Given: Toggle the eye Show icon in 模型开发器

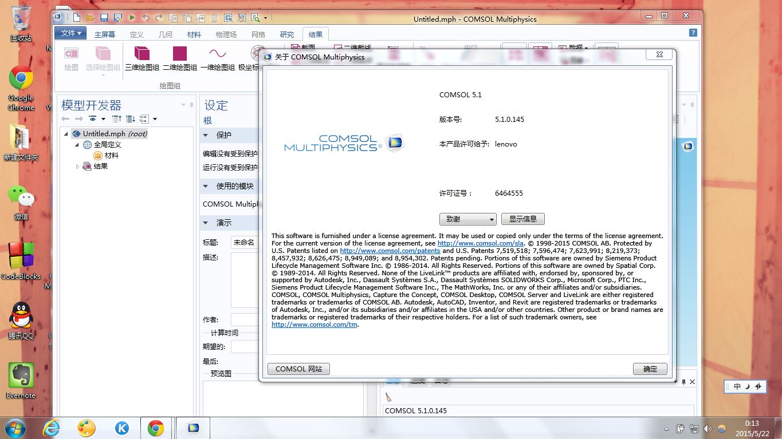Looking at the screenshot, I should [x=93, y=119].
